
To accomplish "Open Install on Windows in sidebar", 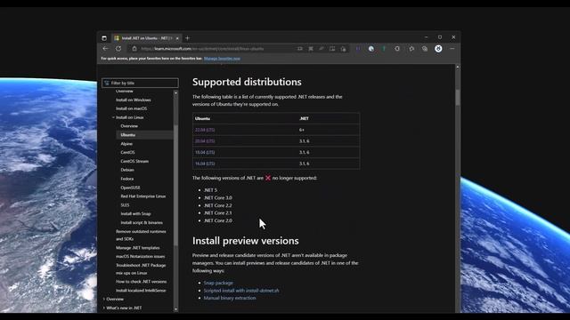I will tap(134, 100).
